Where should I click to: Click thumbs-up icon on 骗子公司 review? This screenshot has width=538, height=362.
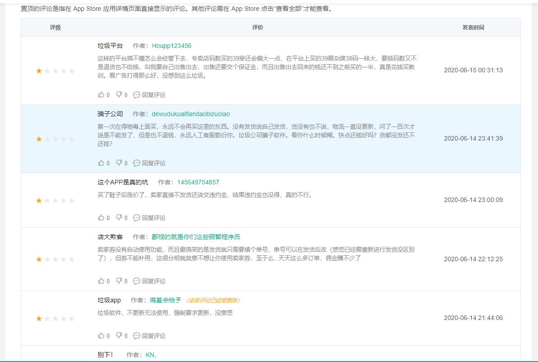101,163
